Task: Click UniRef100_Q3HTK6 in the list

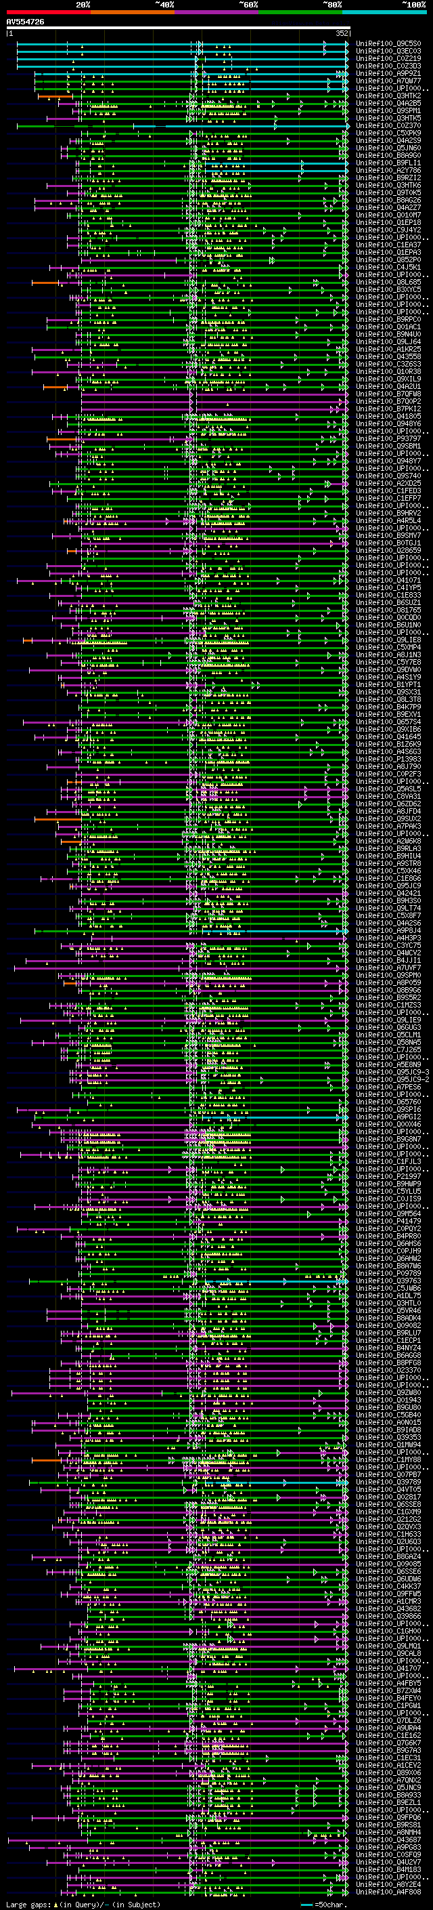Action: tap(388, 186)
